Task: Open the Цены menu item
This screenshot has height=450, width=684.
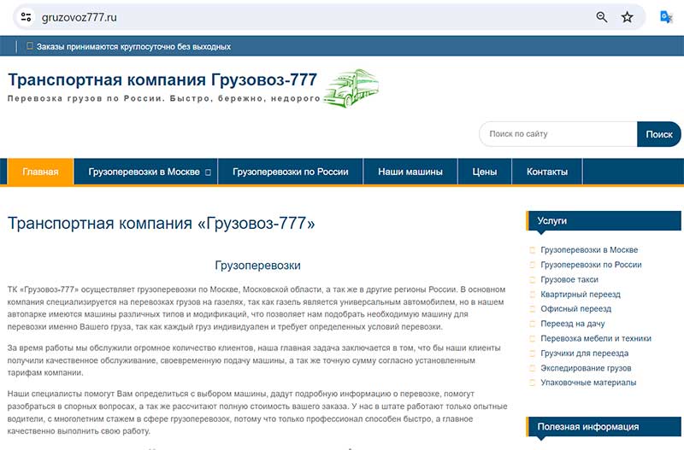Action: pyautogui.click(x=485, y=172)
